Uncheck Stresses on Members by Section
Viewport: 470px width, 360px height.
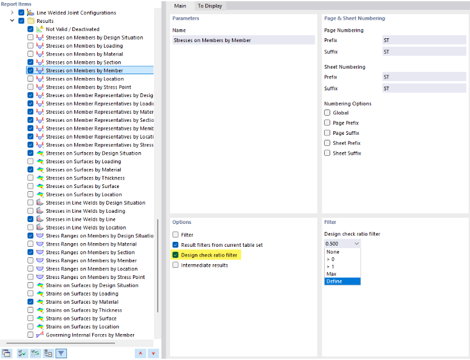[30, 62]
